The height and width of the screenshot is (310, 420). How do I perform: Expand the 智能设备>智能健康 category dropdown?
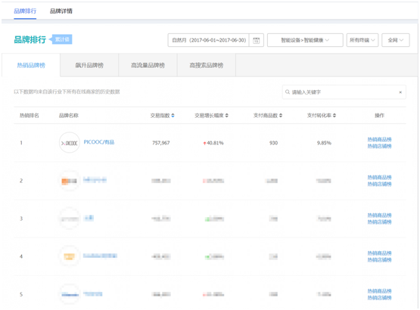[305, 40]
